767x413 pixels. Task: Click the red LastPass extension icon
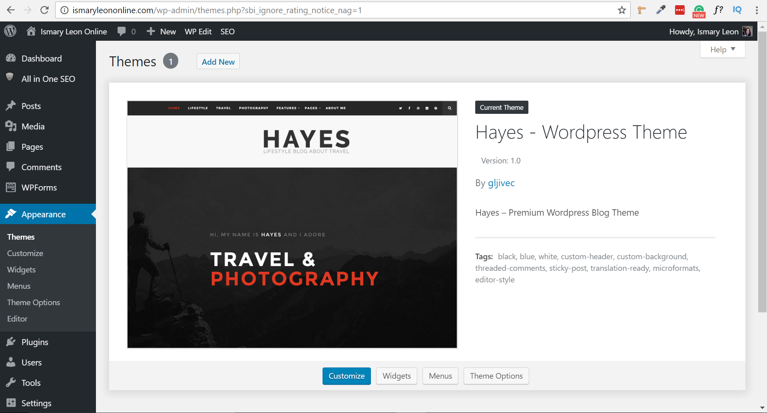(680, 10)
